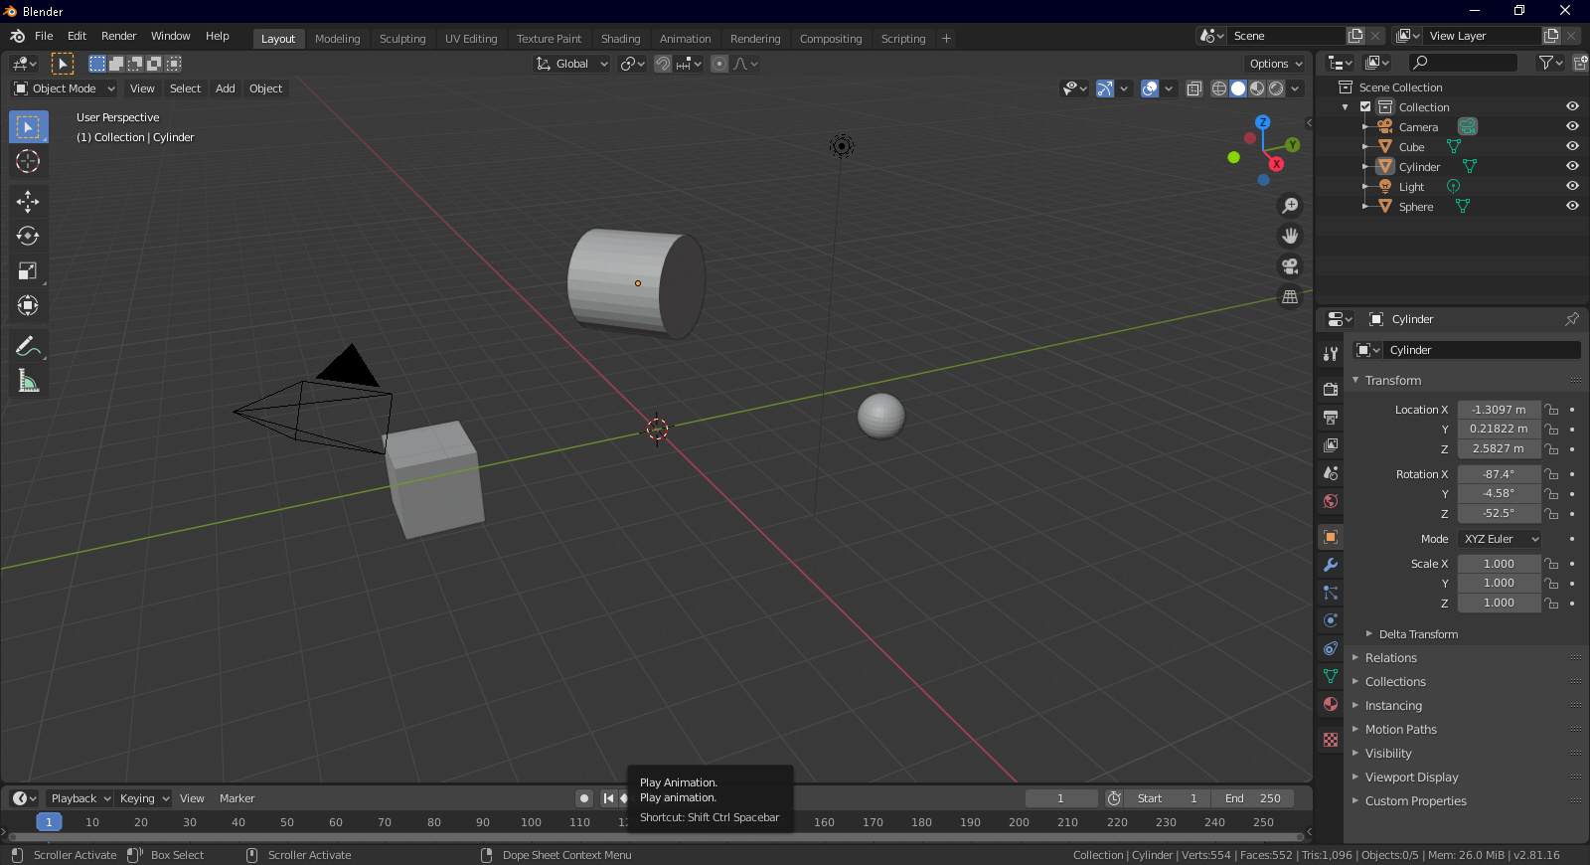Open the XYZ Euler rotation mode dropdown
The image size is (1590, 865).
tap(1500, 539)
